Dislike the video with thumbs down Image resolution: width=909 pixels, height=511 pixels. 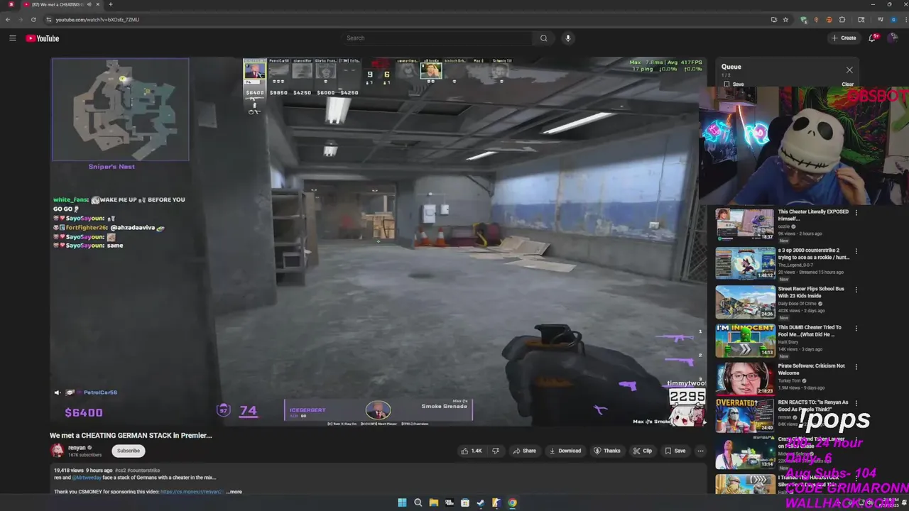click(x=496, y=451)
